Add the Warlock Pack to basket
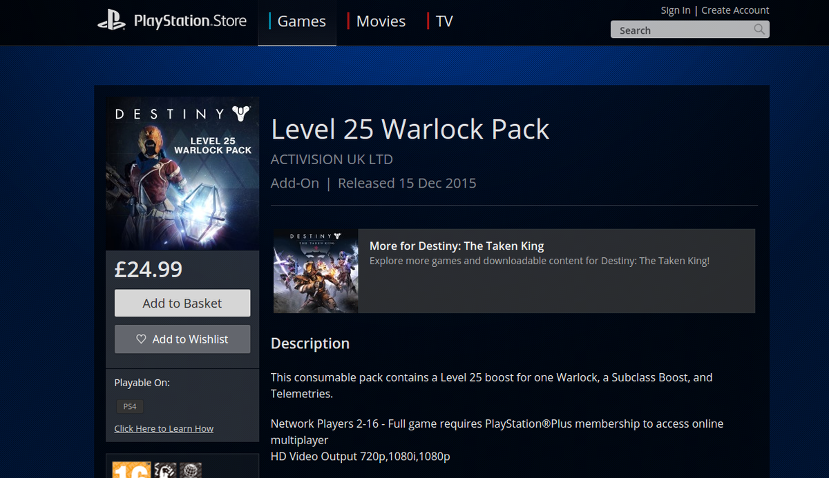 click(182, 303)
